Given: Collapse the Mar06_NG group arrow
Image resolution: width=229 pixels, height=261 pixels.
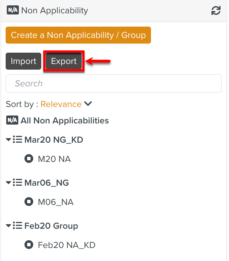Looking at the screenshot, I should tap(8, 183).
